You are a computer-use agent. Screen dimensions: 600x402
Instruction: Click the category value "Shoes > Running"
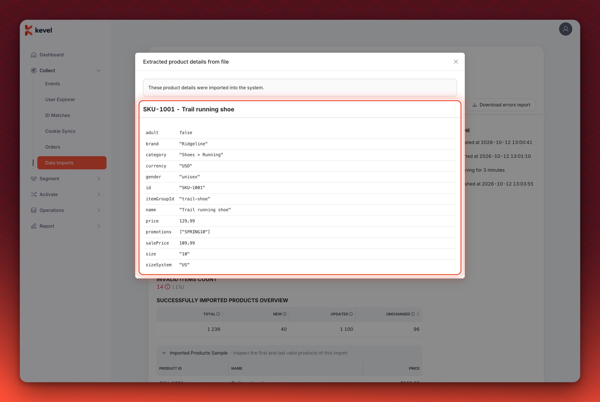[x=201, y=155]
